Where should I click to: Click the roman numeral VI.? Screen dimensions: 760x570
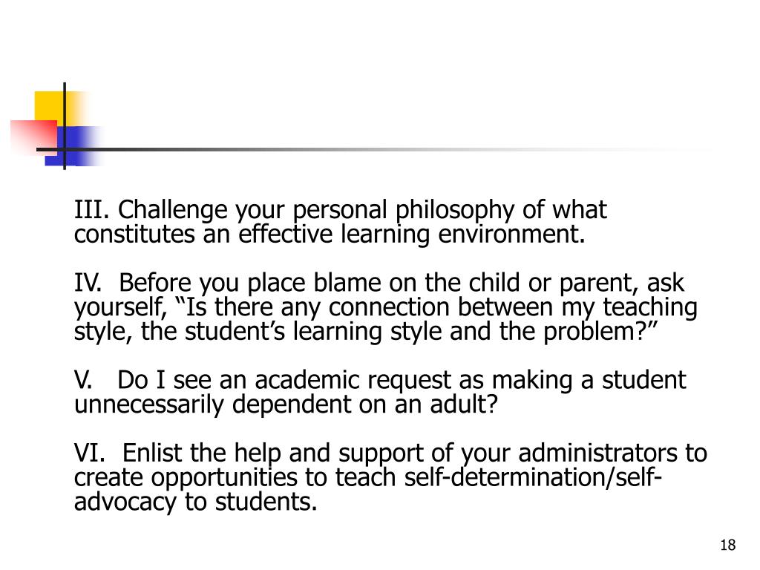[x=89, y=453]
